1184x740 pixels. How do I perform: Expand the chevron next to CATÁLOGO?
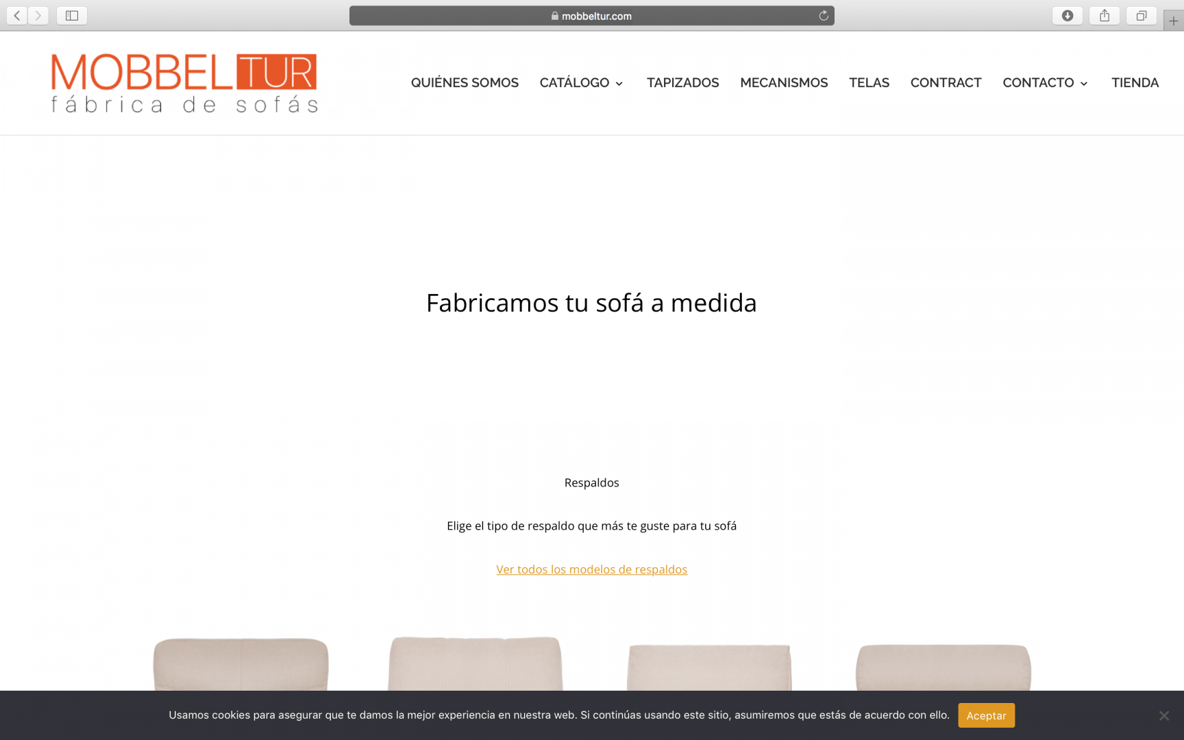pyautogui.click(x=619, y=84)
